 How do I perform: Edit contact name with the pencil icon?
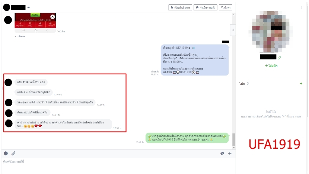279,58
